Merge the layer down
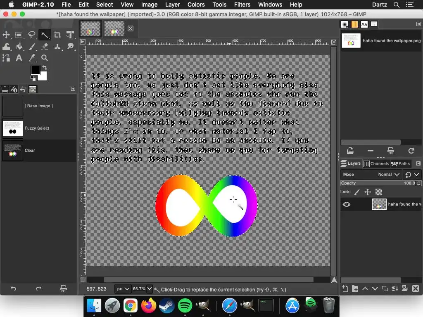Image resolution: width=423 pixels, height=317 pixels. point(394,289)
